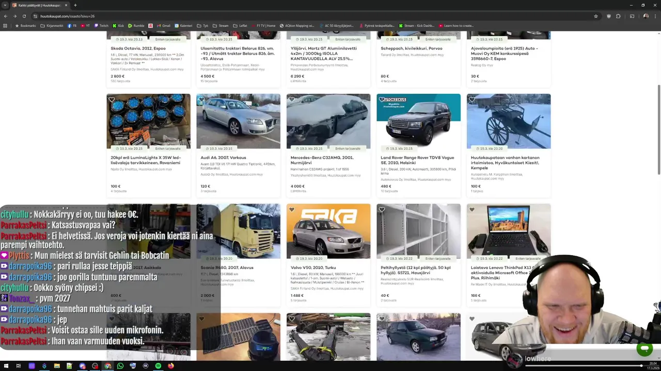Viewport: 661px width, 371px height.
Task: Bookmark this page with the star icon
Action: pyautogui.click(x=596, y=16)
